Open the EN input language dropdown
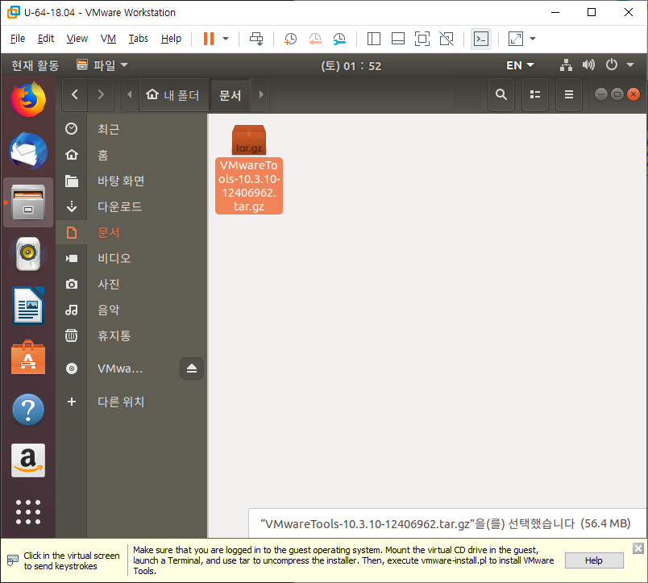This screenshot has width=648, height=583. pyautogui.click(x=521, y=65)
